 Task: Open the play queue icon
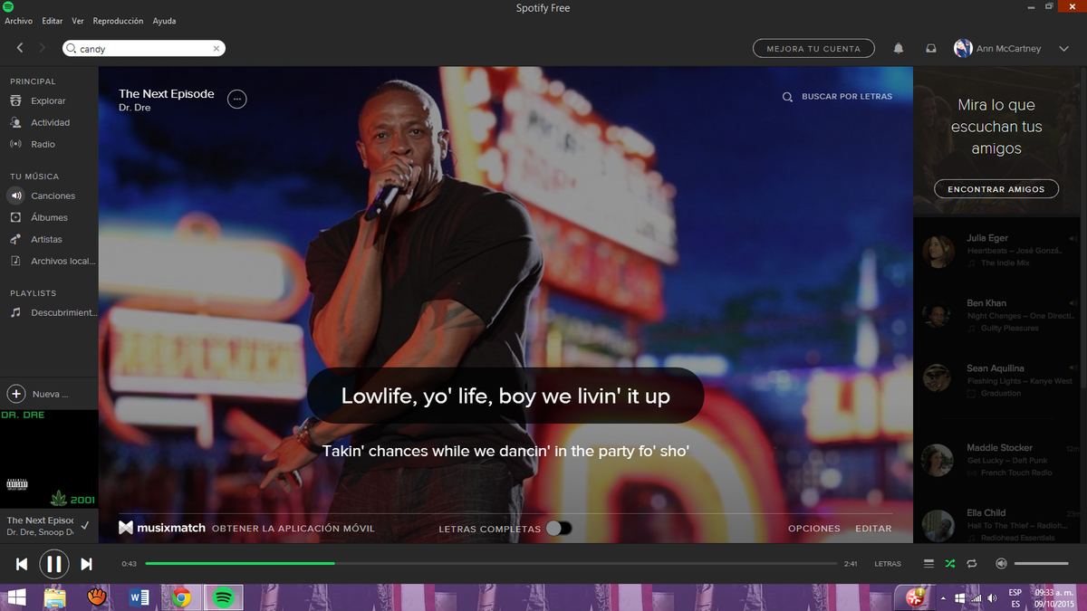click(928, 564)
